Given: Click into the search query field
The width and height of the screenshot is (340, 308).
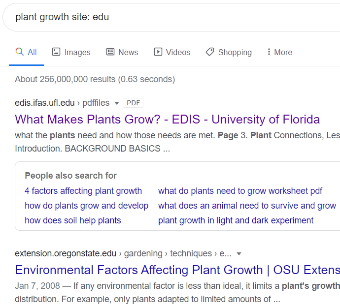Looking at the screenshot, I should tap(171, 17).
